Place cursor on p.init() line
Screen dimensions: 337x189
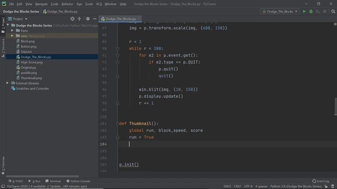tap(129, 164)
